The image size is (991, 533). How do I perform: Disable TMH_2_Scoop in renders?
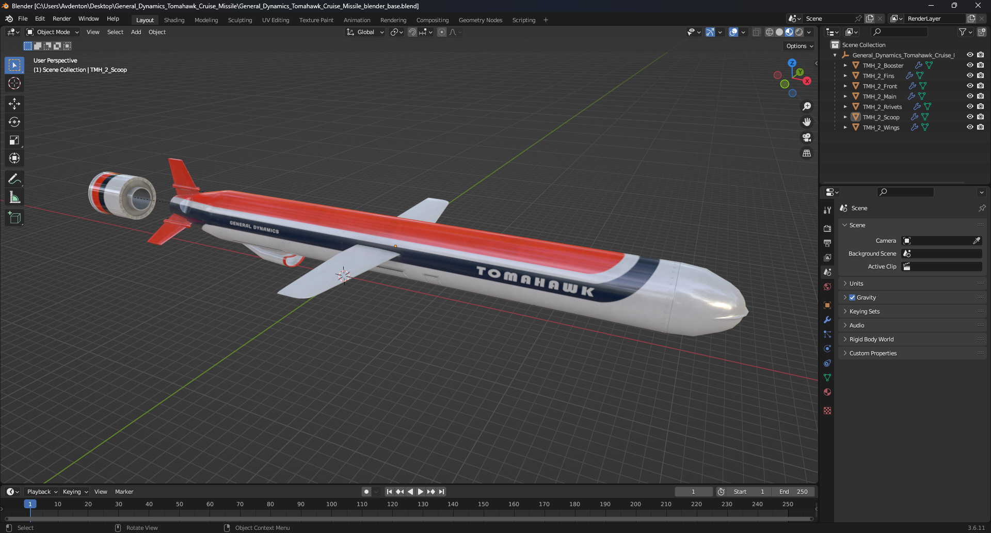point(980,117)
